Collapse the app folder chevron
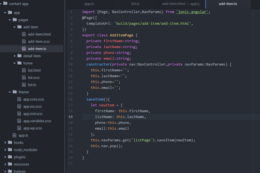Viewport: 260px width, 173px height. tap(5, 13)
